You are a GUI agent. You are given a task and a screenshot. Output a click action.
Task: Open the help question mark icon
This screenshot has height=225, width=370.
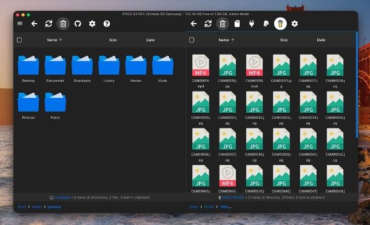pos(107,24)
